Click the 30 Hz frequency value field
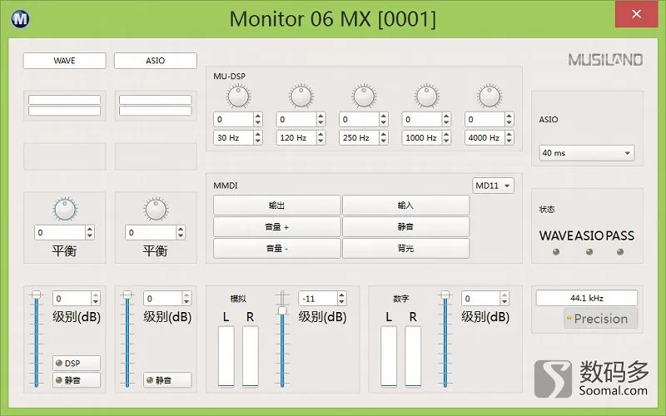This screenshot has width=666, height=416. coord(234,137)
